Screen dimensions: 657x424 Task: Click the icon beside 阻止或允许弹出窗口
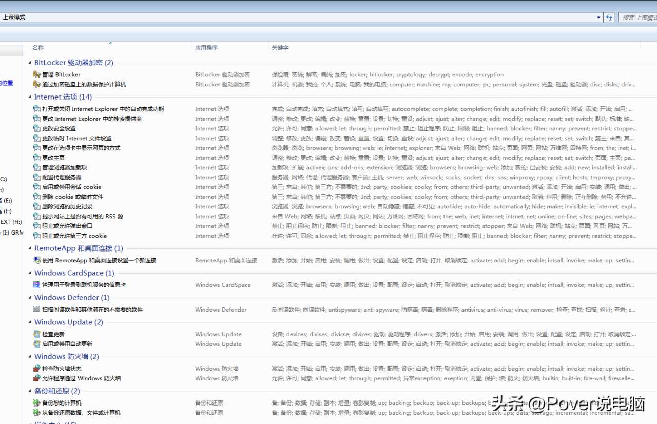click(x=36, y=226)
